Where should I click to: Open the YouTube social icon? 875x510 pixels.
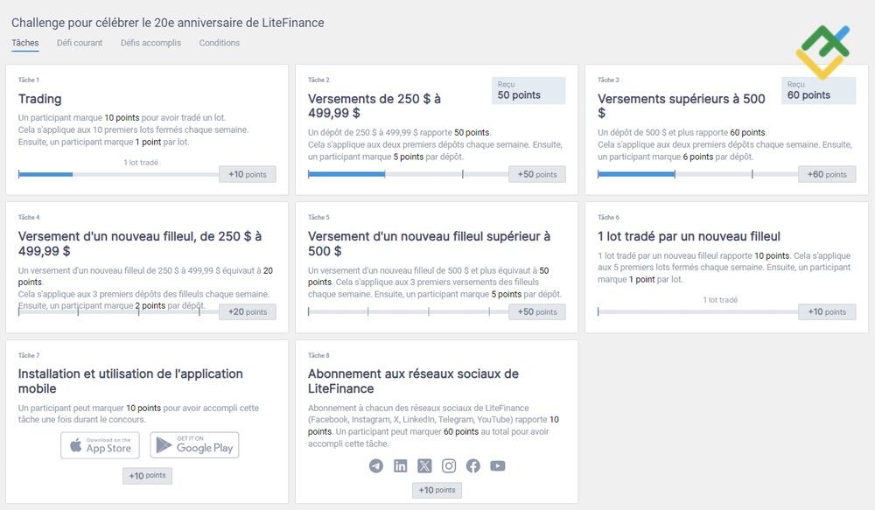click(x=498, y=466)
